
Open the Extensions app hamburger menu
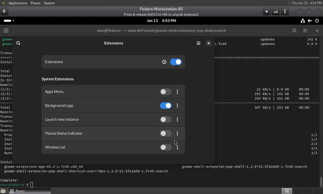tap(199, 43)
